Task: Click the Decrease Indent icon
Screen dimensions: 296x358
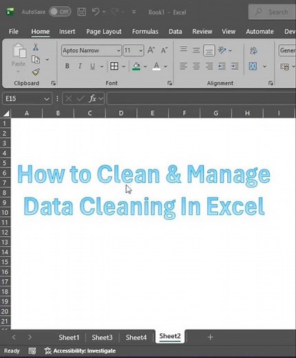Action: point(222,66)
